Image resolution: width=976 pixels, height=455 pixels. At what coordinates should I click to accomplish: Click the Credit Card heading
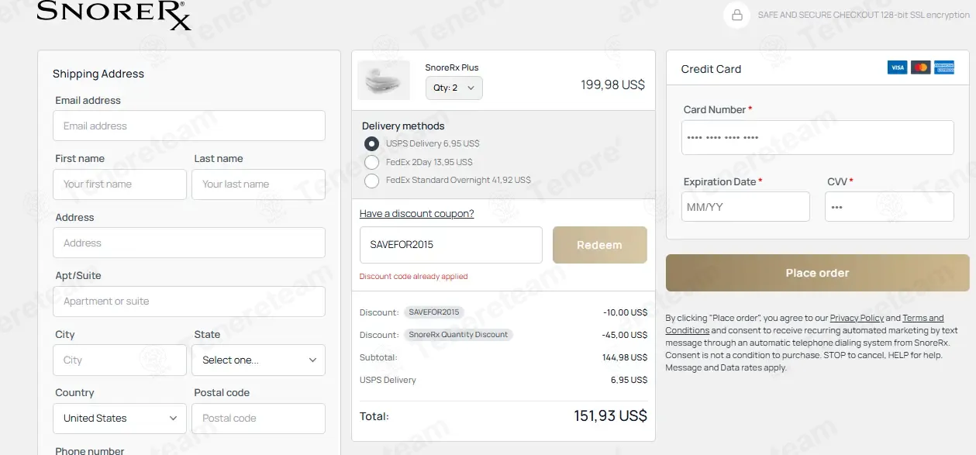pyautogui.click(x=711, y=69)
